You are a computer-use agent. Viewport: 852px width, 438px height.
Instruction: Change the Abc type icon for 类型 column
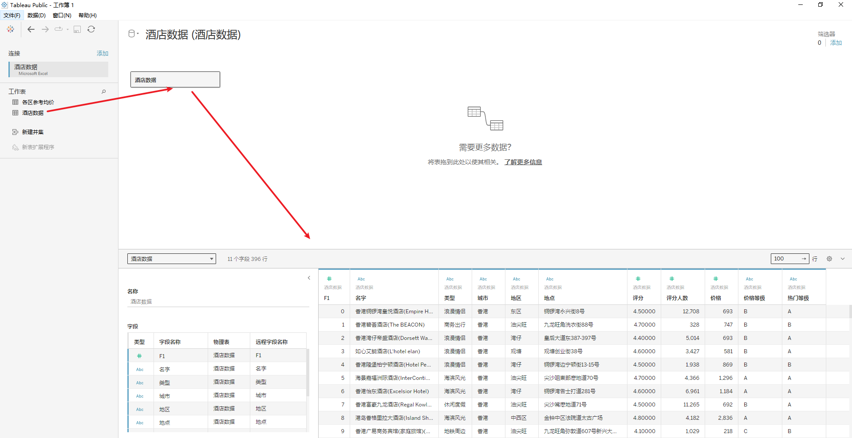click(x=450, y=279)
